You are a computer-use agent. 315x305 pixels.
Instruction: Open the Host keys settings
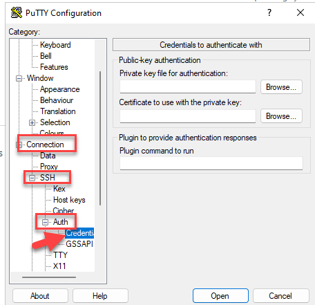click(69, 200)
